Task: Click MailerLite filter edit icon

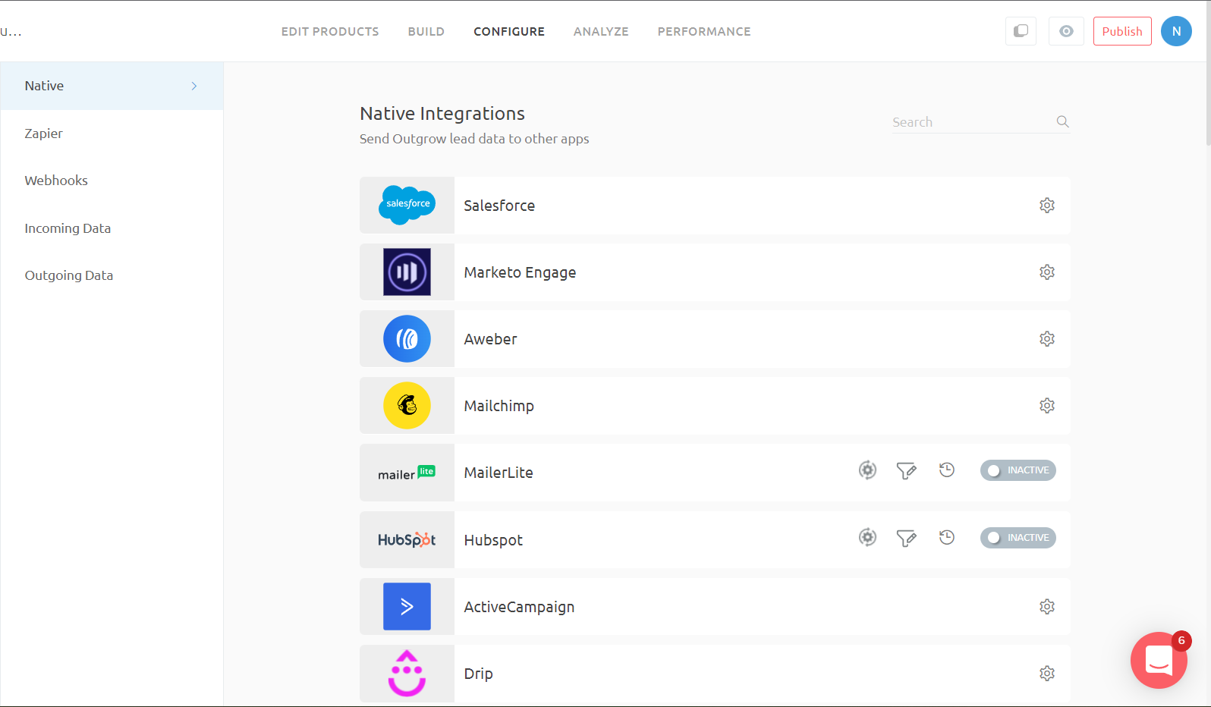Action: click(x=907, y=471)
